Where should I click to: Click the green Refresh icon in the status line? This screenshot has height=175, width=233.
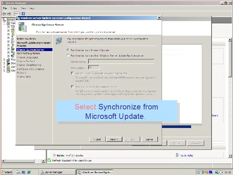(x=49, y=160)
